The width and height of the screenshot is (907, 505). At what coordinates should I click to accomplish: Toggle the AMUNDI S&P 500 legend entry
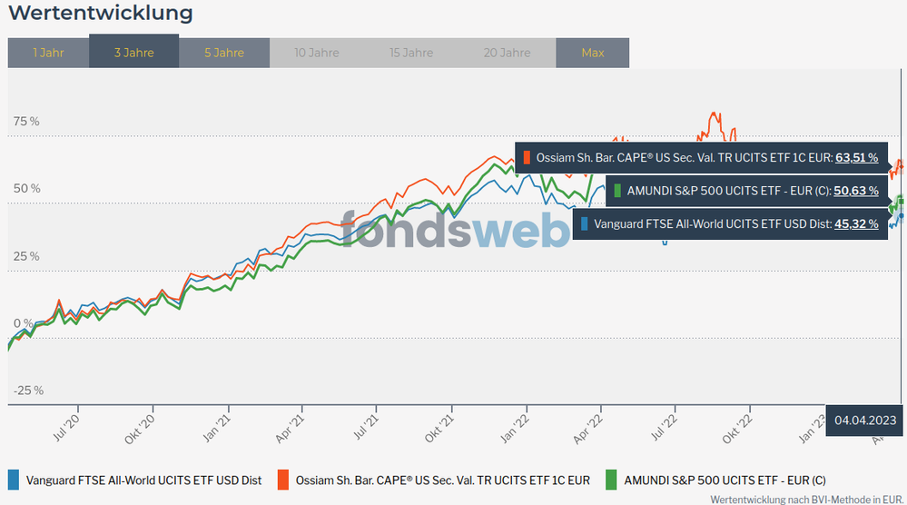click(x=715, y=480)
